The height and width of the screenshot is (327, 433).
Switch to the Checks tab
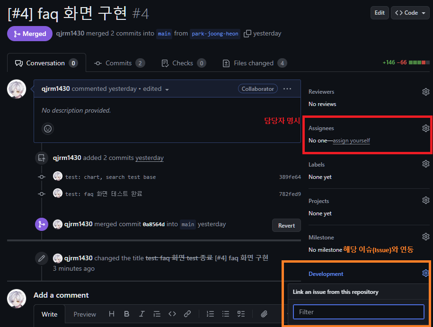point(184,63)
